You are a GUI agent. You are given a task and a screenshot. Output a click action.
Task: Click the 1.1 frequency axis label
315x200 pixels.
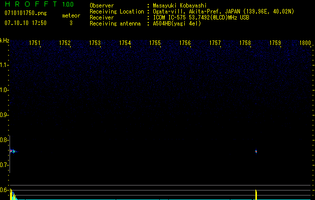click(4, 65)
